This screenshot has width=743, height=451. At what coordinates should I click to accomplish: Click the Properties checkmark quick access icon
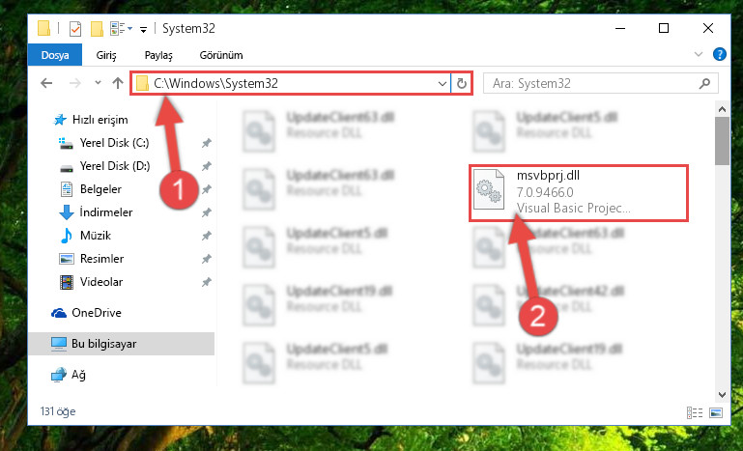click(x=74, y=29)
